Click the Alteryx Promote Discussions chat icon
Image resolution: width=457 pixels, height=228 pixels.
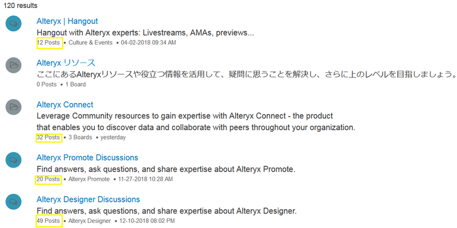(x=13, y=160)
